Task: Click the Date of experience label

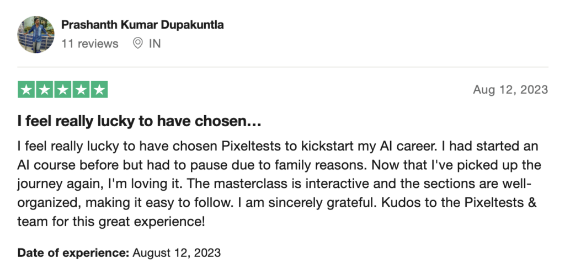Action: click(73, 253)
